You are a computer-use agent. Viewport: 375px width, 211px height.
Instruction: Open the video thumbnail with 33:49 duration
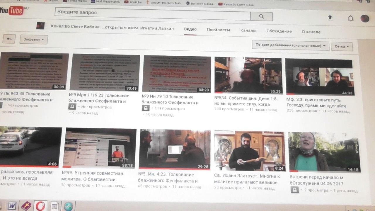pos(106,73)
